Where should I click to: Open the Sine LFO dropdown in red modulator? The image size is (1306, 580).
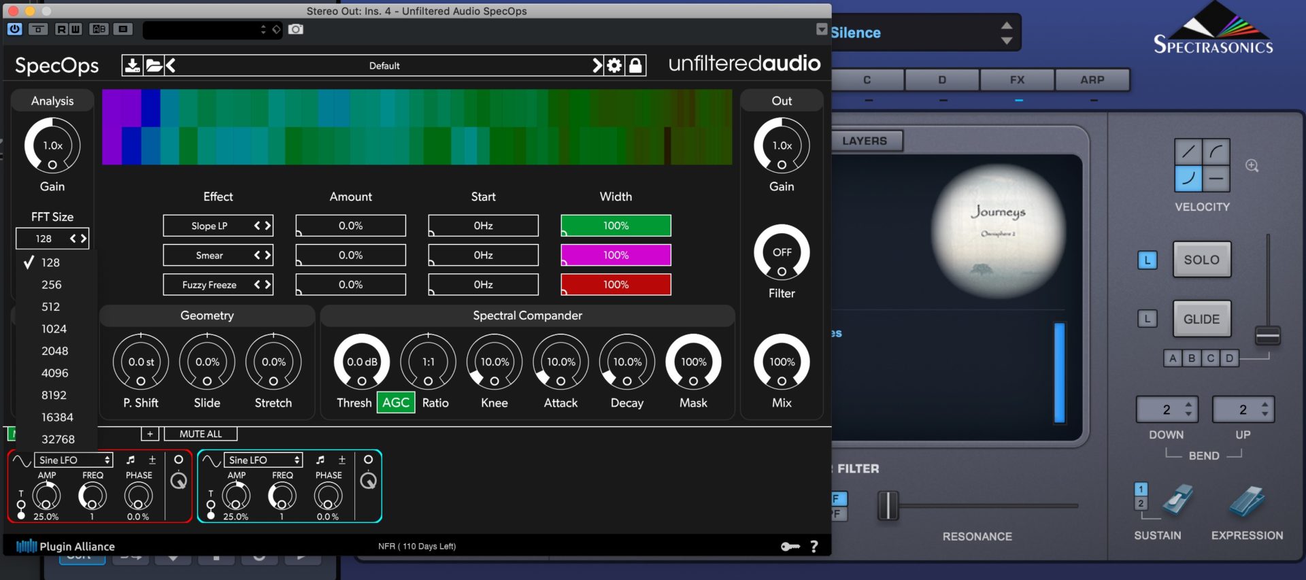click(74, 460)
